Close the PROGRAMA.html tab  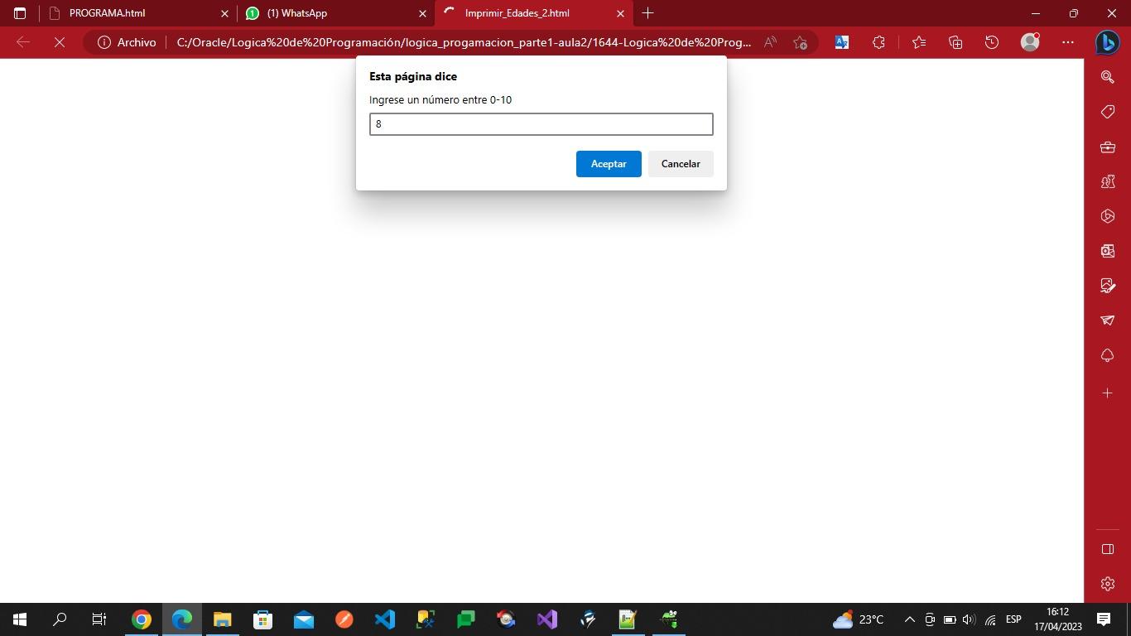(x=224, y=13)
